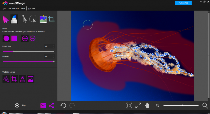This screenshot has width=210, height=114.
Task: Redo the last undone action
Action: pyautogui.click(x=72, y=105)
